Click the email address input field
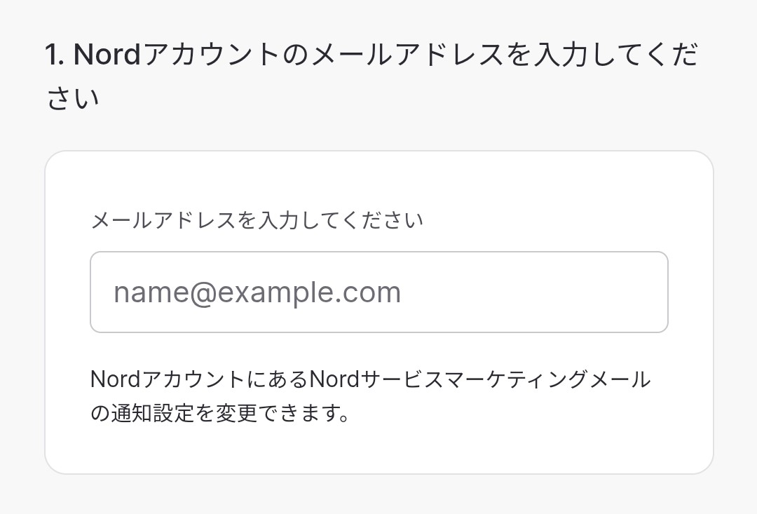The width and height of the screenshot is (757, 514). click(378, 292)
